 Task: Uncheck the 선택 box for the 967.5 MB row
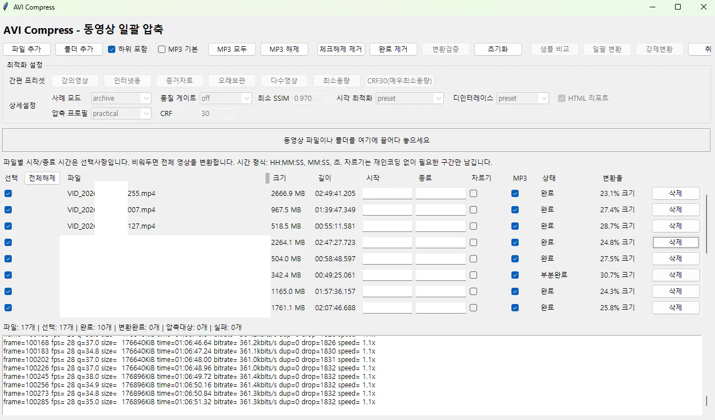(8, 209)
